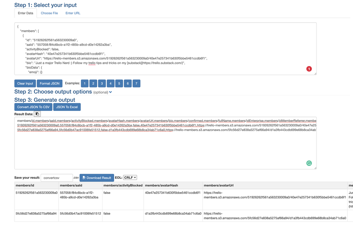The width and height of the screenshot is (353, 232).
Task: Select the members/avatarHash column header
Action: 173,185
